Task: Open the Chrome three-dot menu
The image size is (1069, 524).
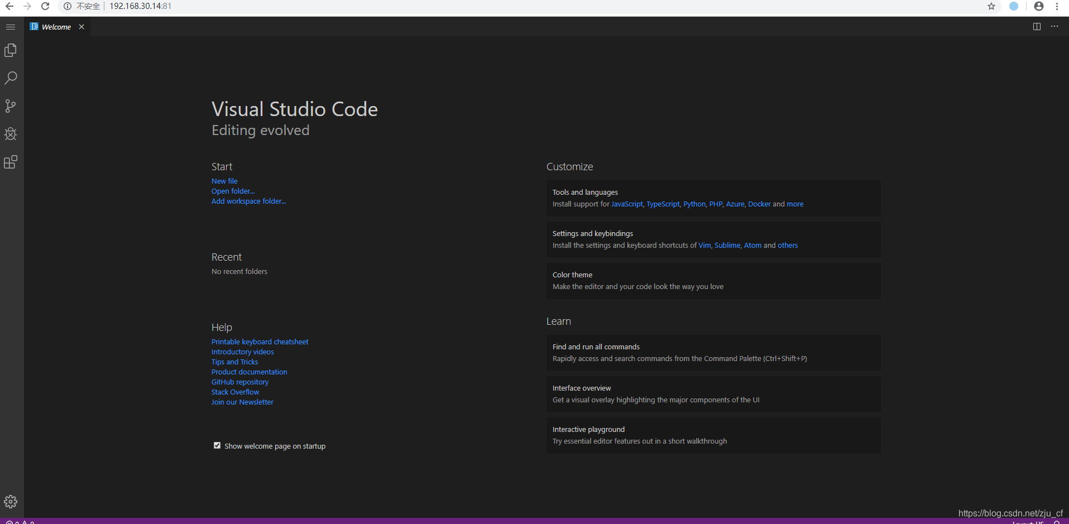Action: pyautogui.click(x=1057, y=6)
